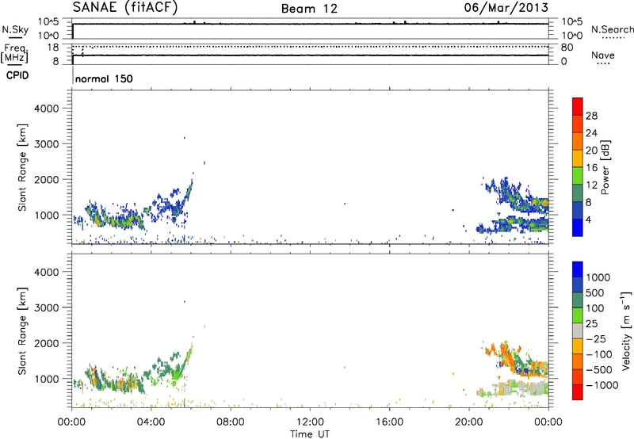This screenshot has width=634, height=439.
Task: Click the N.Sky axis label
Action: pos(15,29)
